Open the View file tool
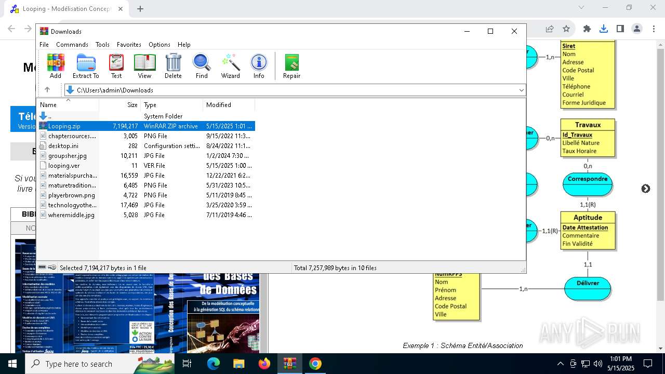This screenshot has width=665, height=374. click(144, 66)
